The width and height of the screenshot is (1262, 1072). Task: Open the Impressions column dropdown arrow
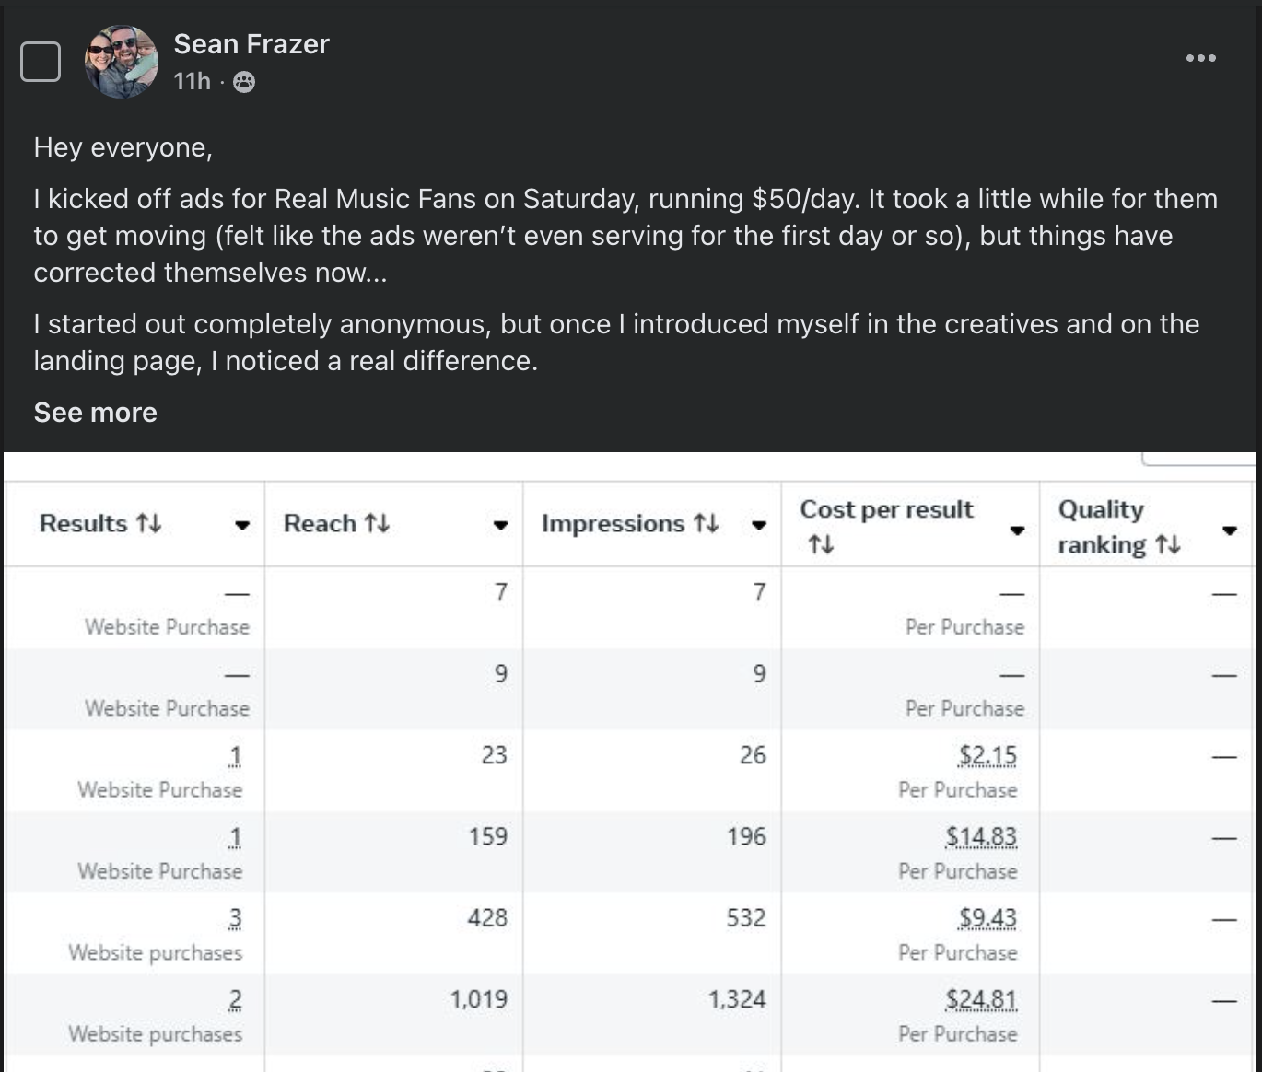pos(759,525)
